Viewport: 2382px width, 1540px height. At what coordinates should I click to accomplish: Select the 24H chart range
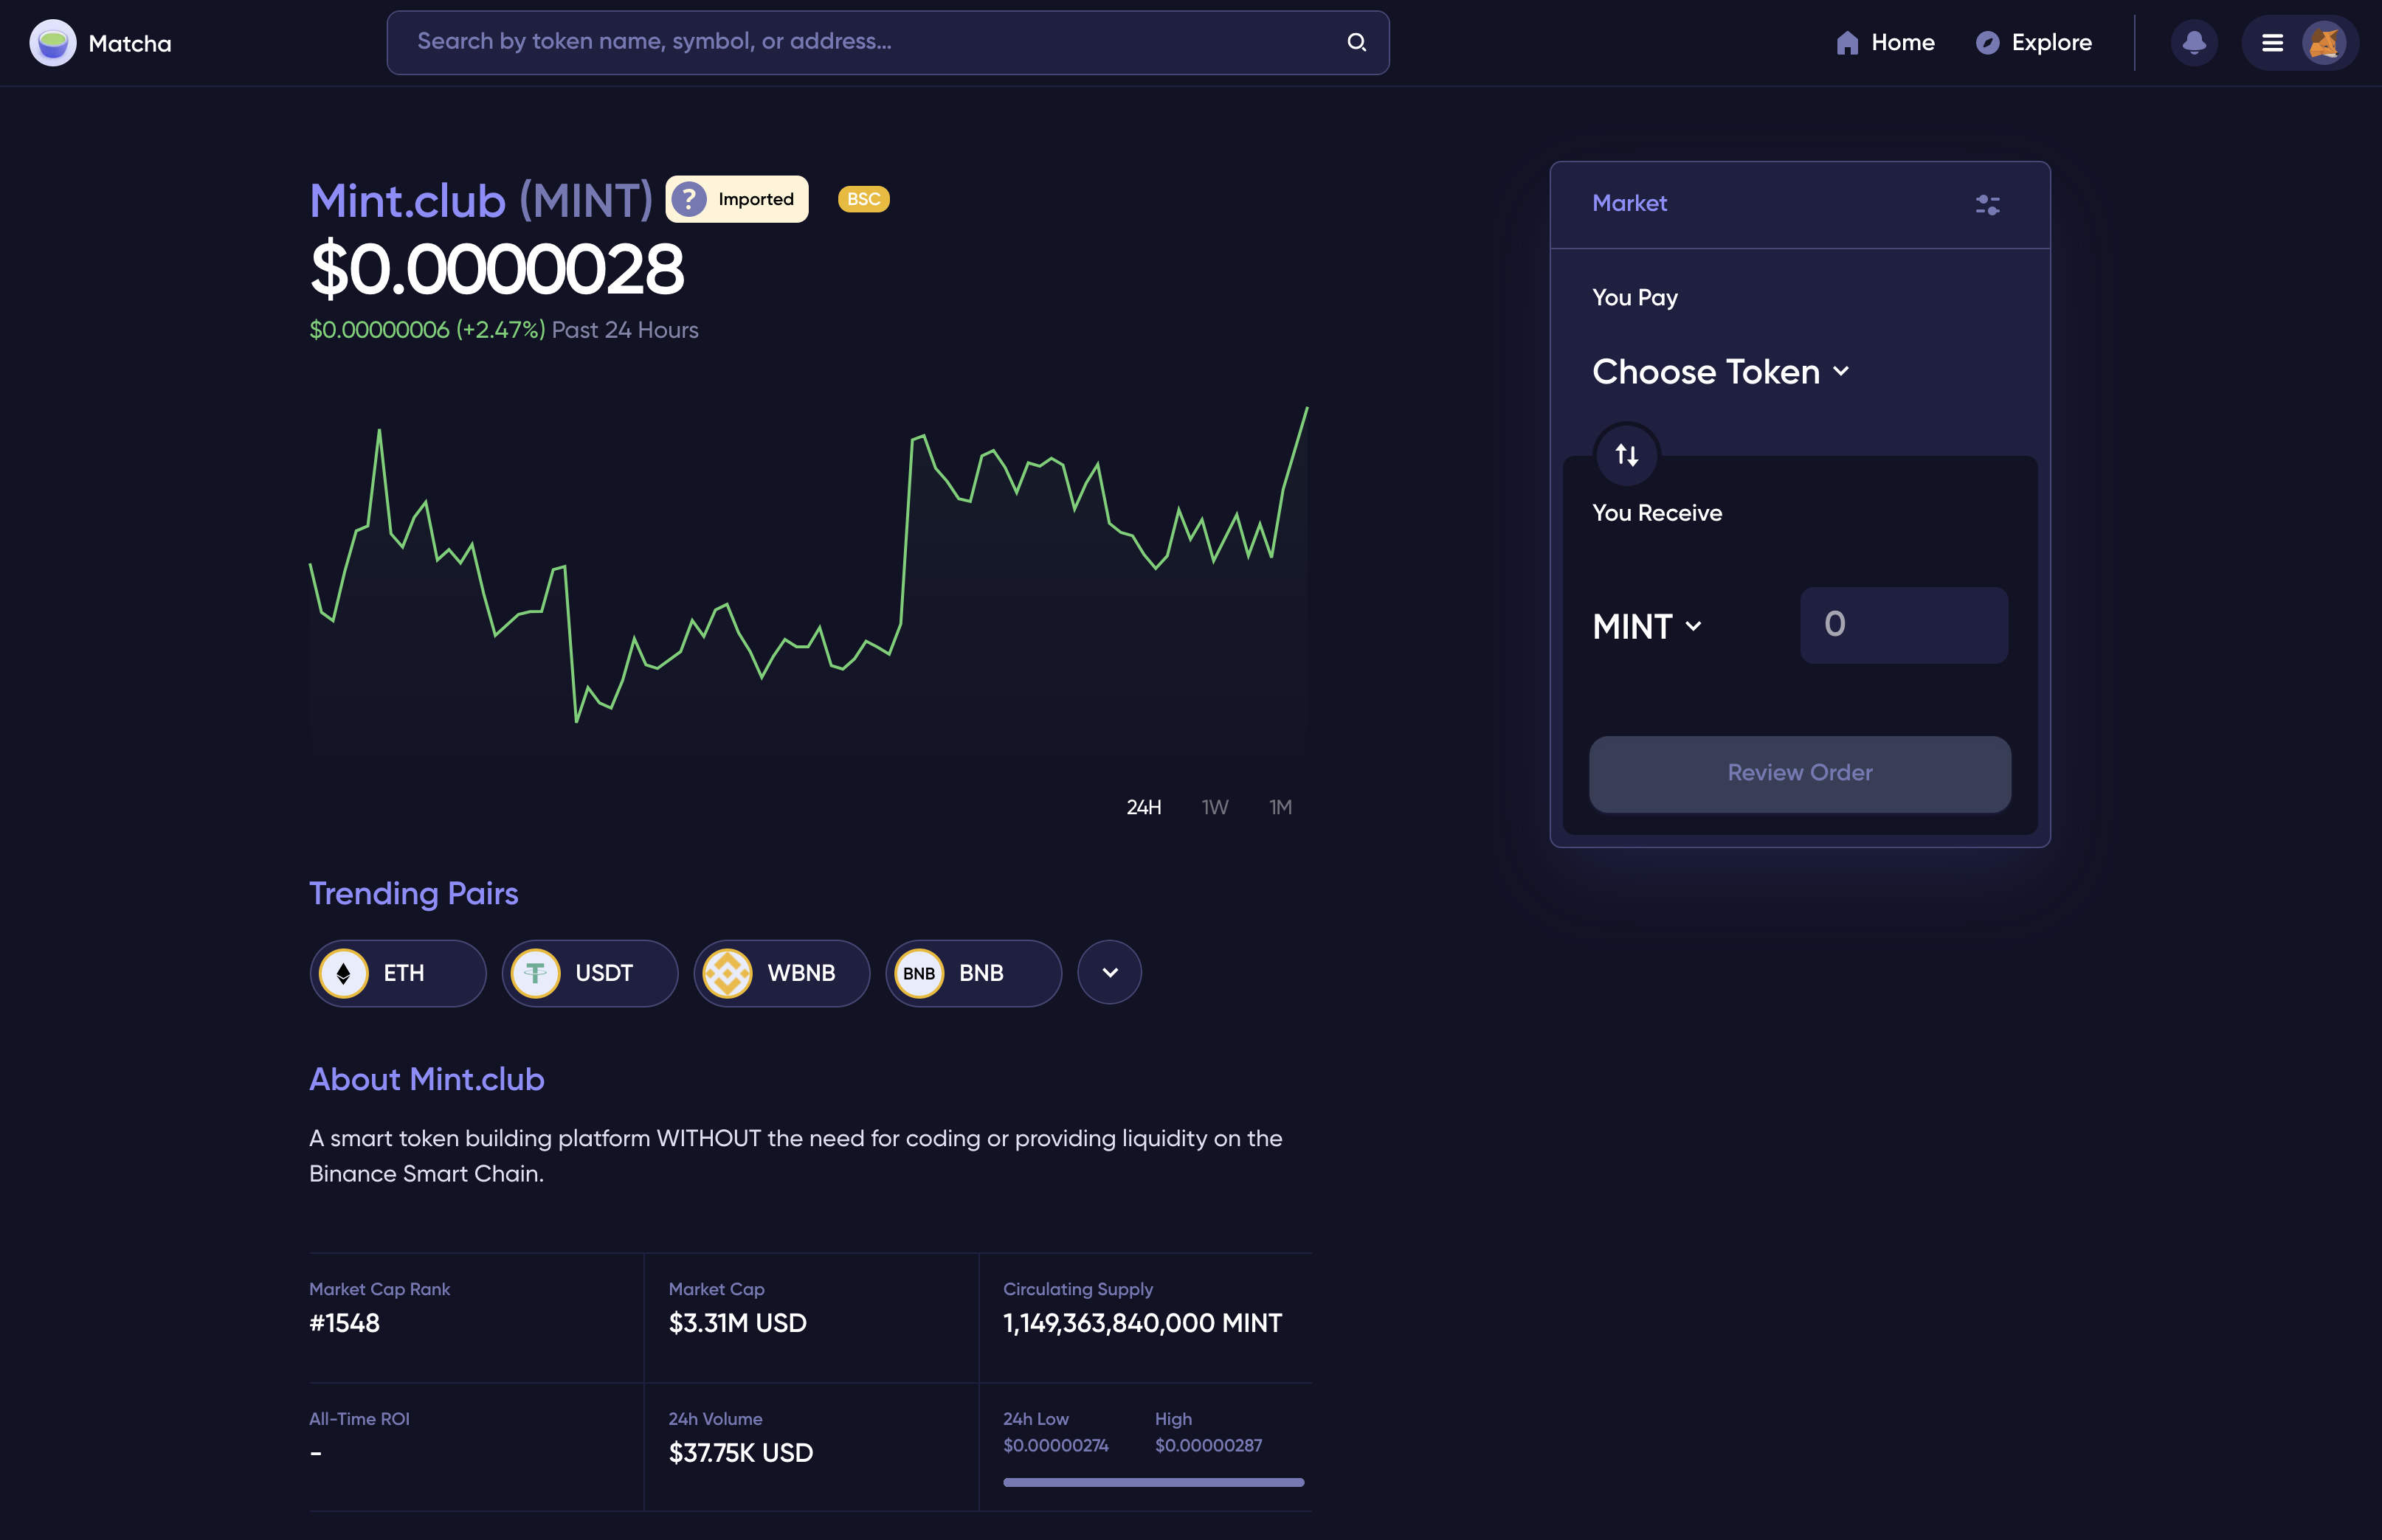point(1144,807)
